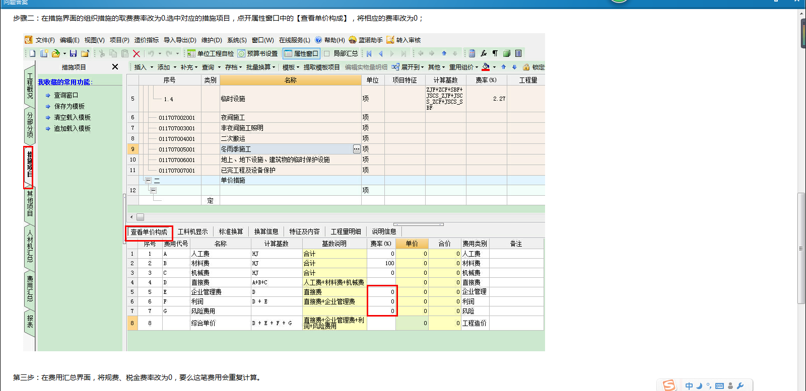Tick the 局部汇总 checkbox
This screenshot has width=806, height=391.
[327, 53]
